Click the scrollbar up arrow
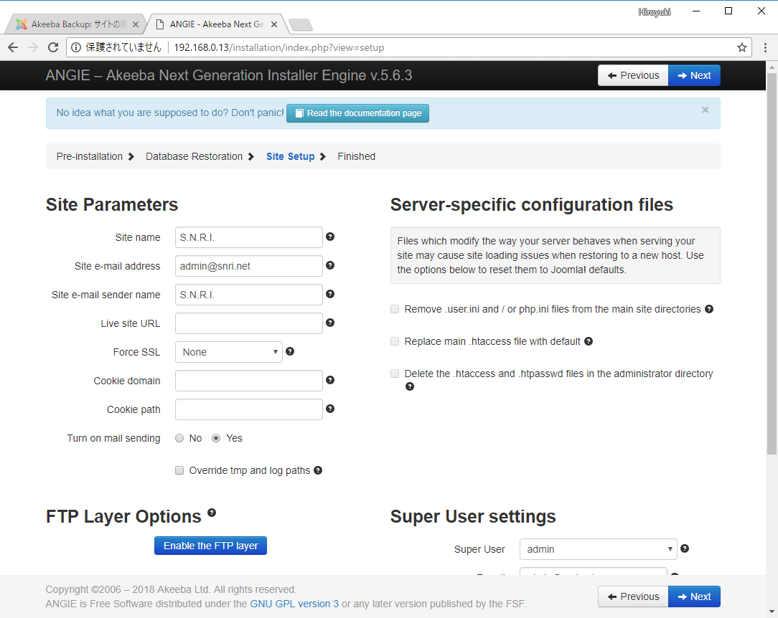 coord(772,67)
